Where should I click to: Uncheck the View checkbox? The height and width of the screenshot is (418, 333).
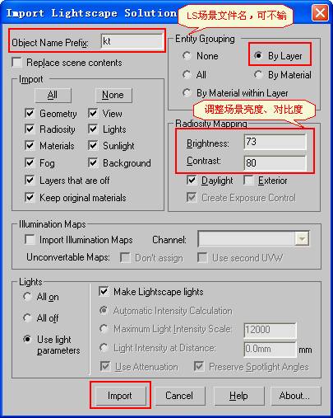(93, 113)
